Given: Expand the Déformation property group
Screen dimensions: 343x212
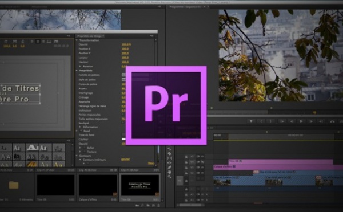Looking at the screenshot, I should tap(80, 127).
